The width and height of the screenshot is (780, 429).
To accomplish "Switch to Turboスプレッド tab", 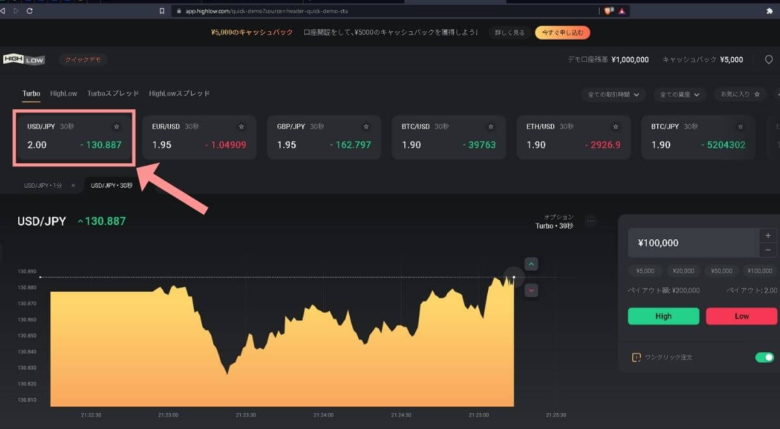I will click(x=113, y=94).
